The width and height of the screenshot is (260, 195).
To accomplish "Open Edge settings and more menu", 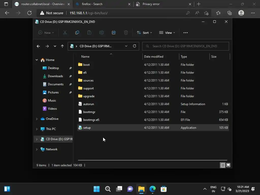I will pyautogui.click(x=253, y=13).
